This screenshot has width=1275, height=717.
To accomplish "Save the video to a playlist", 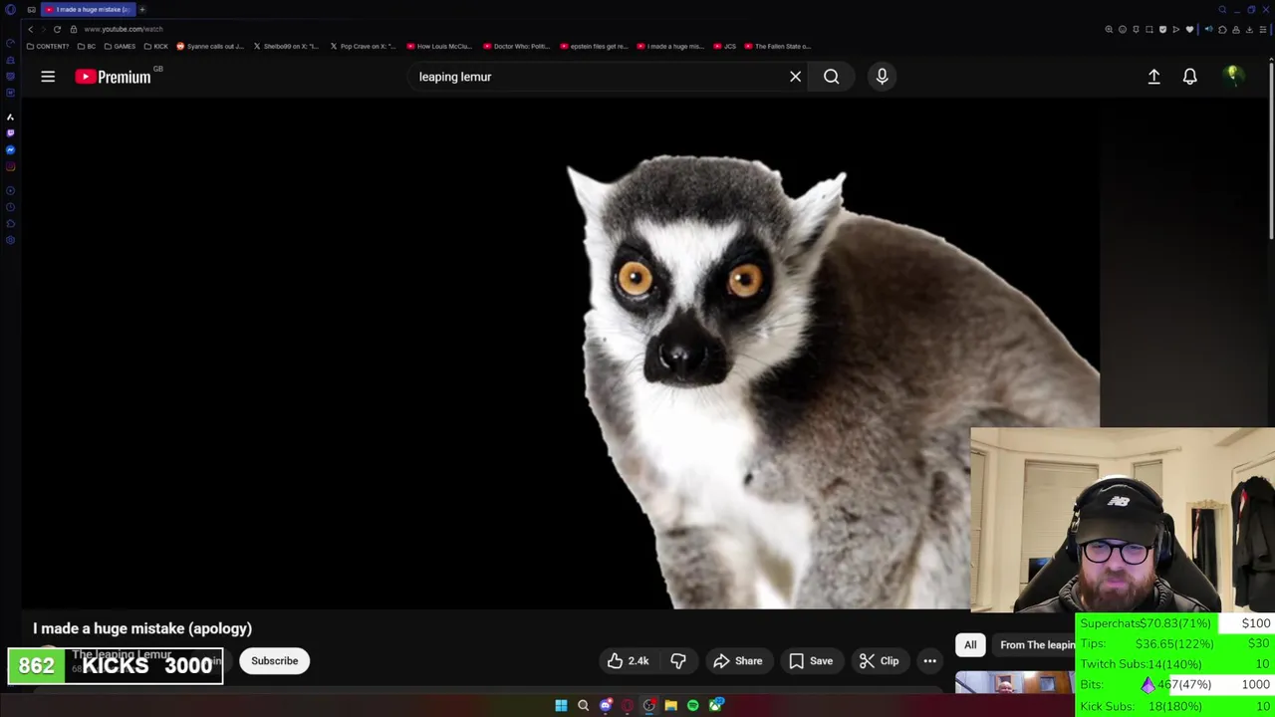I will pos(811,661).
